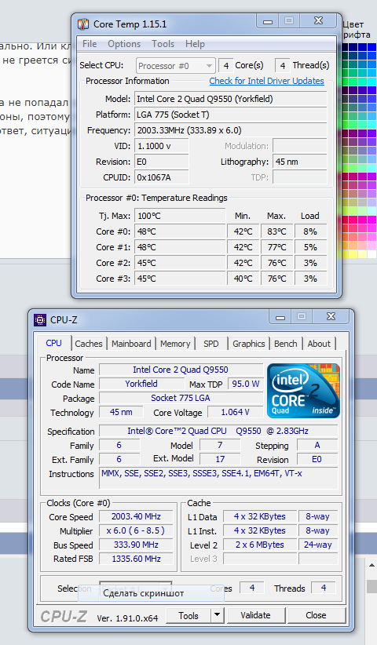Close CPU-Z using the title bar X
The width and height of the screenshot is (377, 645).
tap(331, 316)
